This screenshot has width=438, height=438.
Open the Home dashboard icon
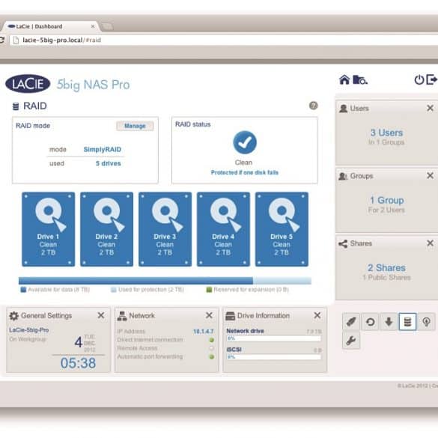pos(344,80)
